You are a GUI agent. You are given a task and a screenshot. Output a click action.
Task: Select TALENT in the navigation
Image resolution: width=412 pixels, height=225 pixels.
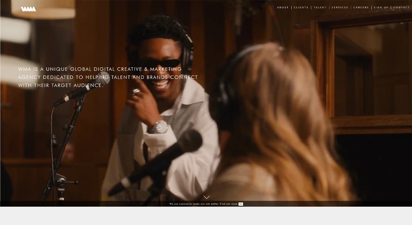coord(320,7)
